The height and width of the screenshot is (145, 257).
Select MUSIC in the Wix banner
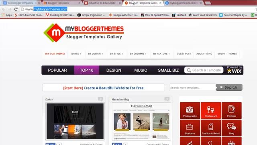tap(141, 70)
